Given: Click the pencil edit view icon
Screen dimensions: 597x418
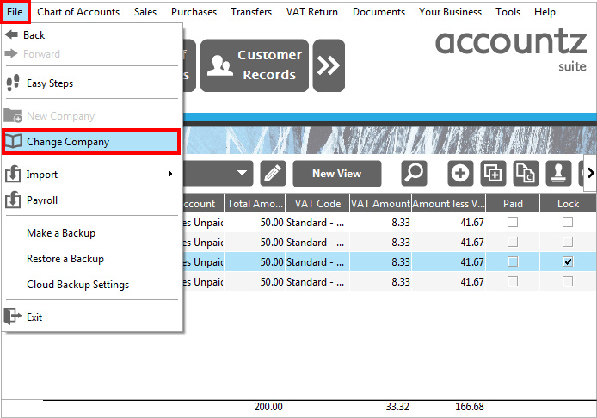Looking at the screenshot, I should [273, 173].
